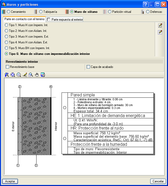Click the Defensas icon

coord(142,12)
